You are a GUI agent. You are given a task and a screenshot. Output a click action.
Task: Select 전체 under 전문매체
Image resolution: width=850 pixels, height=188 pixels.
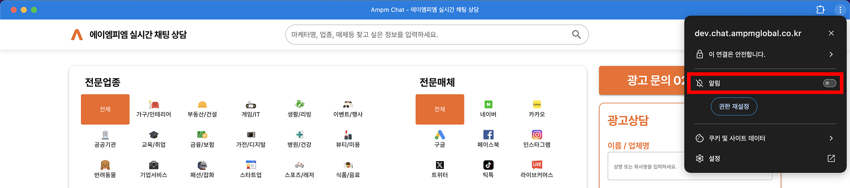pos(440,109)
